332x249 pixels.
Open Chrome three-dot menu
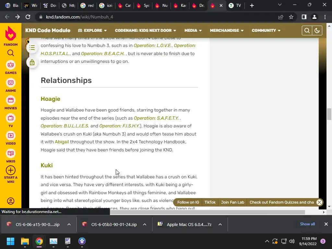point(325,17)
